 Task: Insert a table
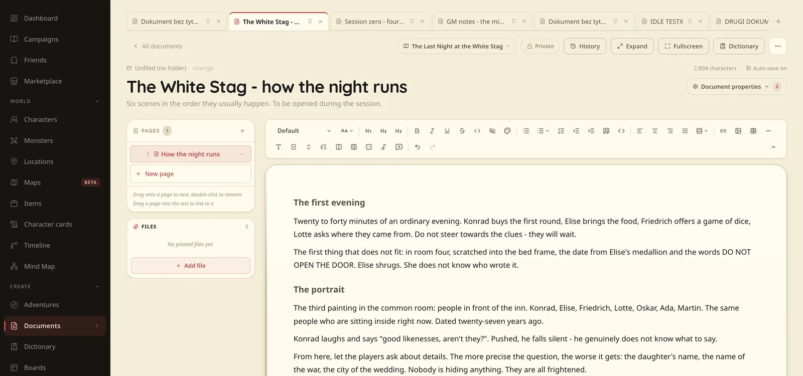(753, 131)
